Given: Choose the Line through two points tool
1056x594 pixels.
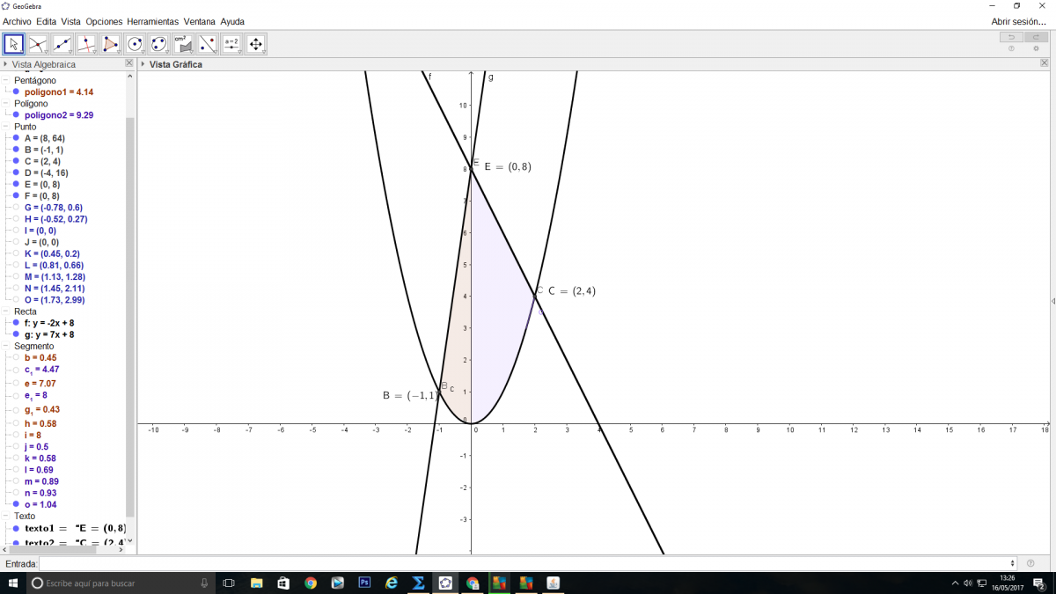Looking at the screenshot, I should [62, 44].
